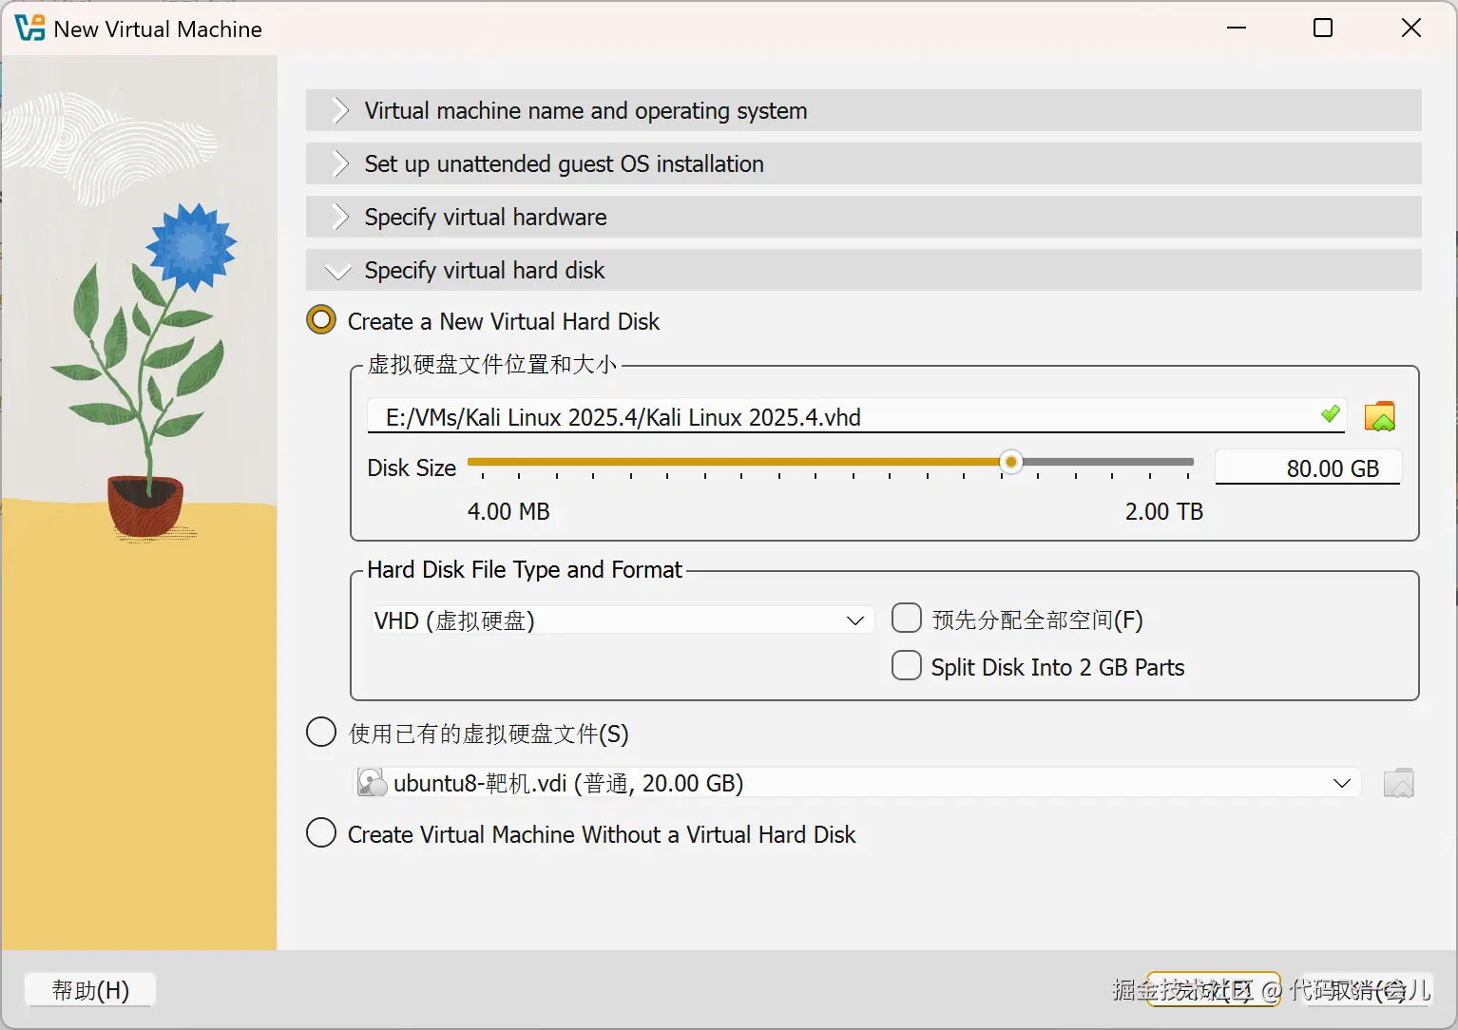Click the disk icon before ubuntu8-靶机.vdi
Image resolution: width=1458 pixels, height=1030 pixels.
[372, 783]
